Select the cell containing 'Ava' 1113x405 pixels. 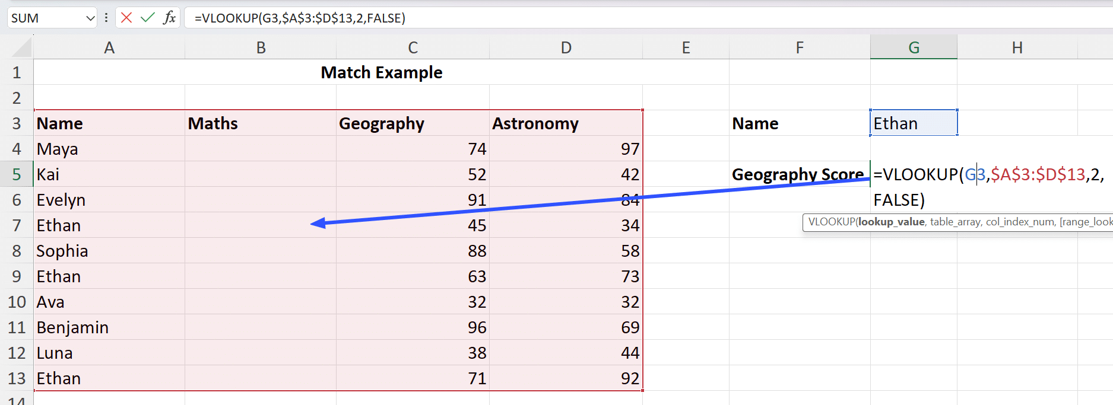(109, 302)
